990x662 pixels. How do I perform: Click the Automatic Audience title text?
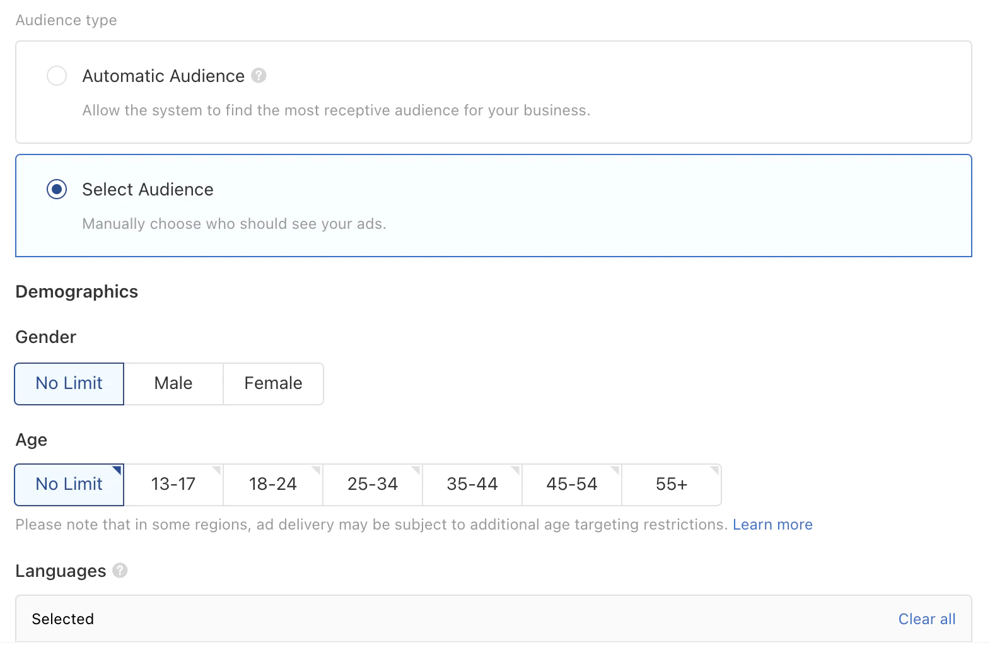tap(163, 76)
